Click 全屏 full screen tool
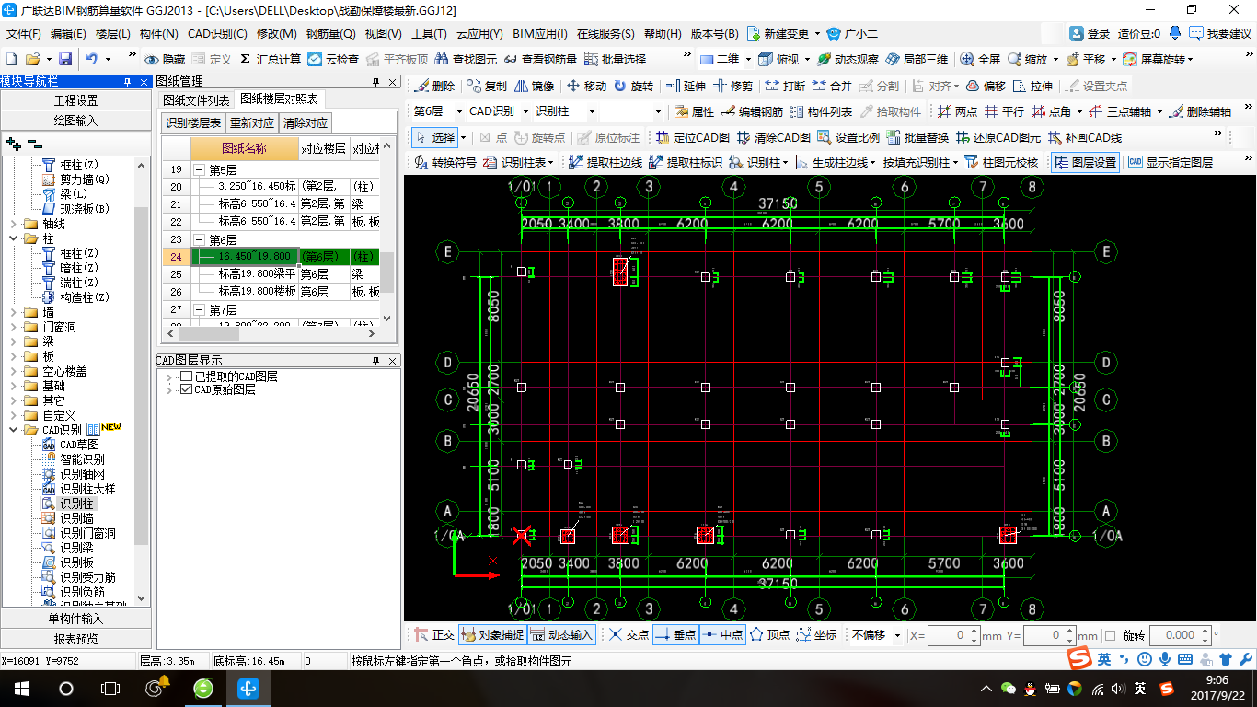Screen dimensions: 1257x707 [x=980, y=59]
